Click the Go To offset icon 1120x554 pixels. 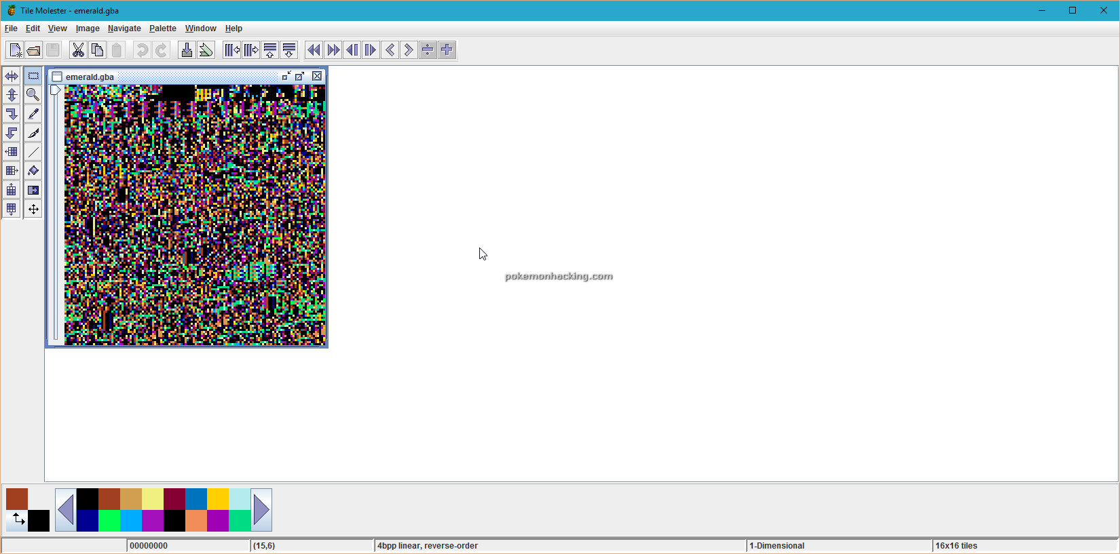pos(187,50)
